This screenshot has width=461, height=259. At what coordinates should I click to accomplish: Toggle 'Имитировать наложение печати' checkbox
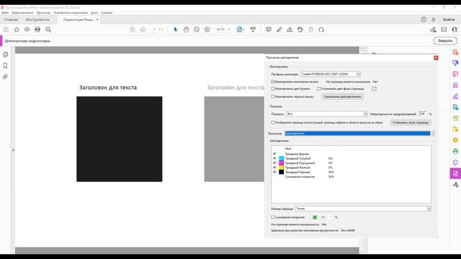tap(273, 81)
